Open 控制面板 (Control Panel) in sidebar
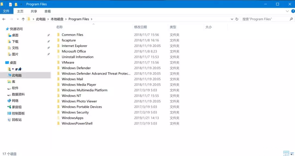 click(18, 113)
